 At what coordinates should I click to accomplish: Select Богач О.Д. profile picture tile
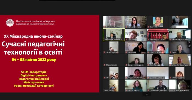point(158,22)
